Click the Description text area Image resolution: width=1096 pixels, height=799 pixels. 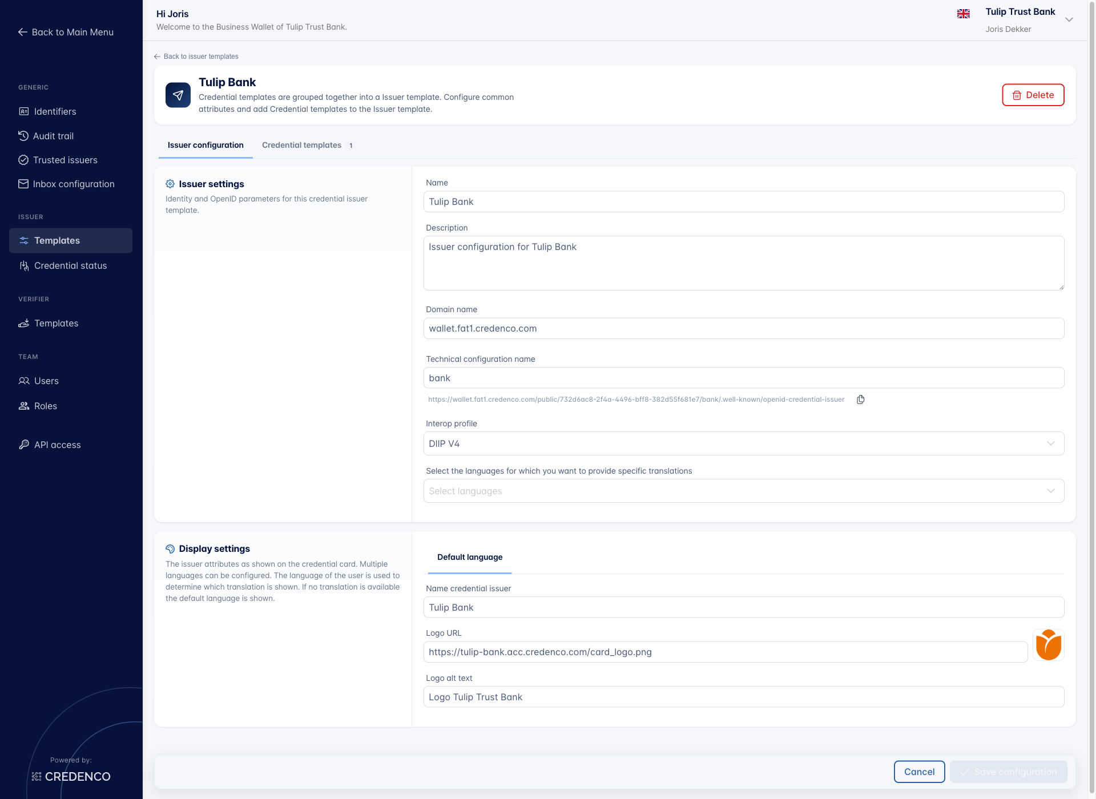[x=744, y=263]
